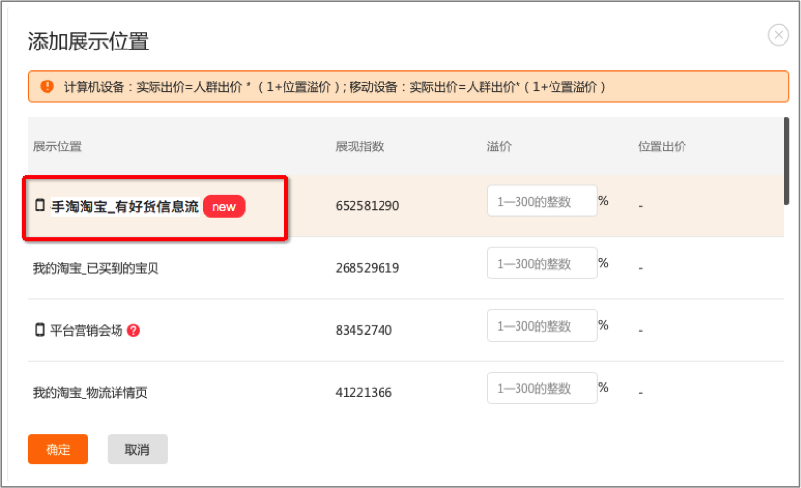The image size is (801, 488).
Task: Click the 展示位置 column header
Action: click(57, 146)
